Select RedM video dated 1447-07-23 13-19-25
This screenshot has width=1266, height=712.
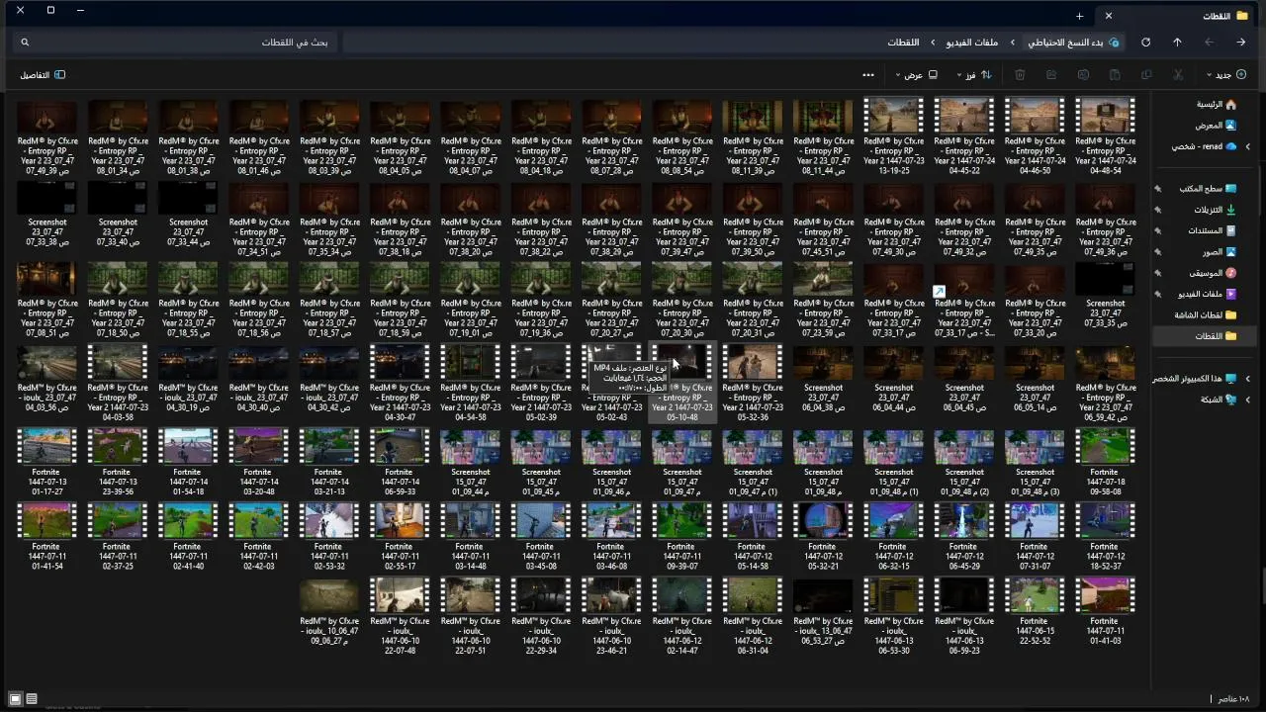[893, 135]
